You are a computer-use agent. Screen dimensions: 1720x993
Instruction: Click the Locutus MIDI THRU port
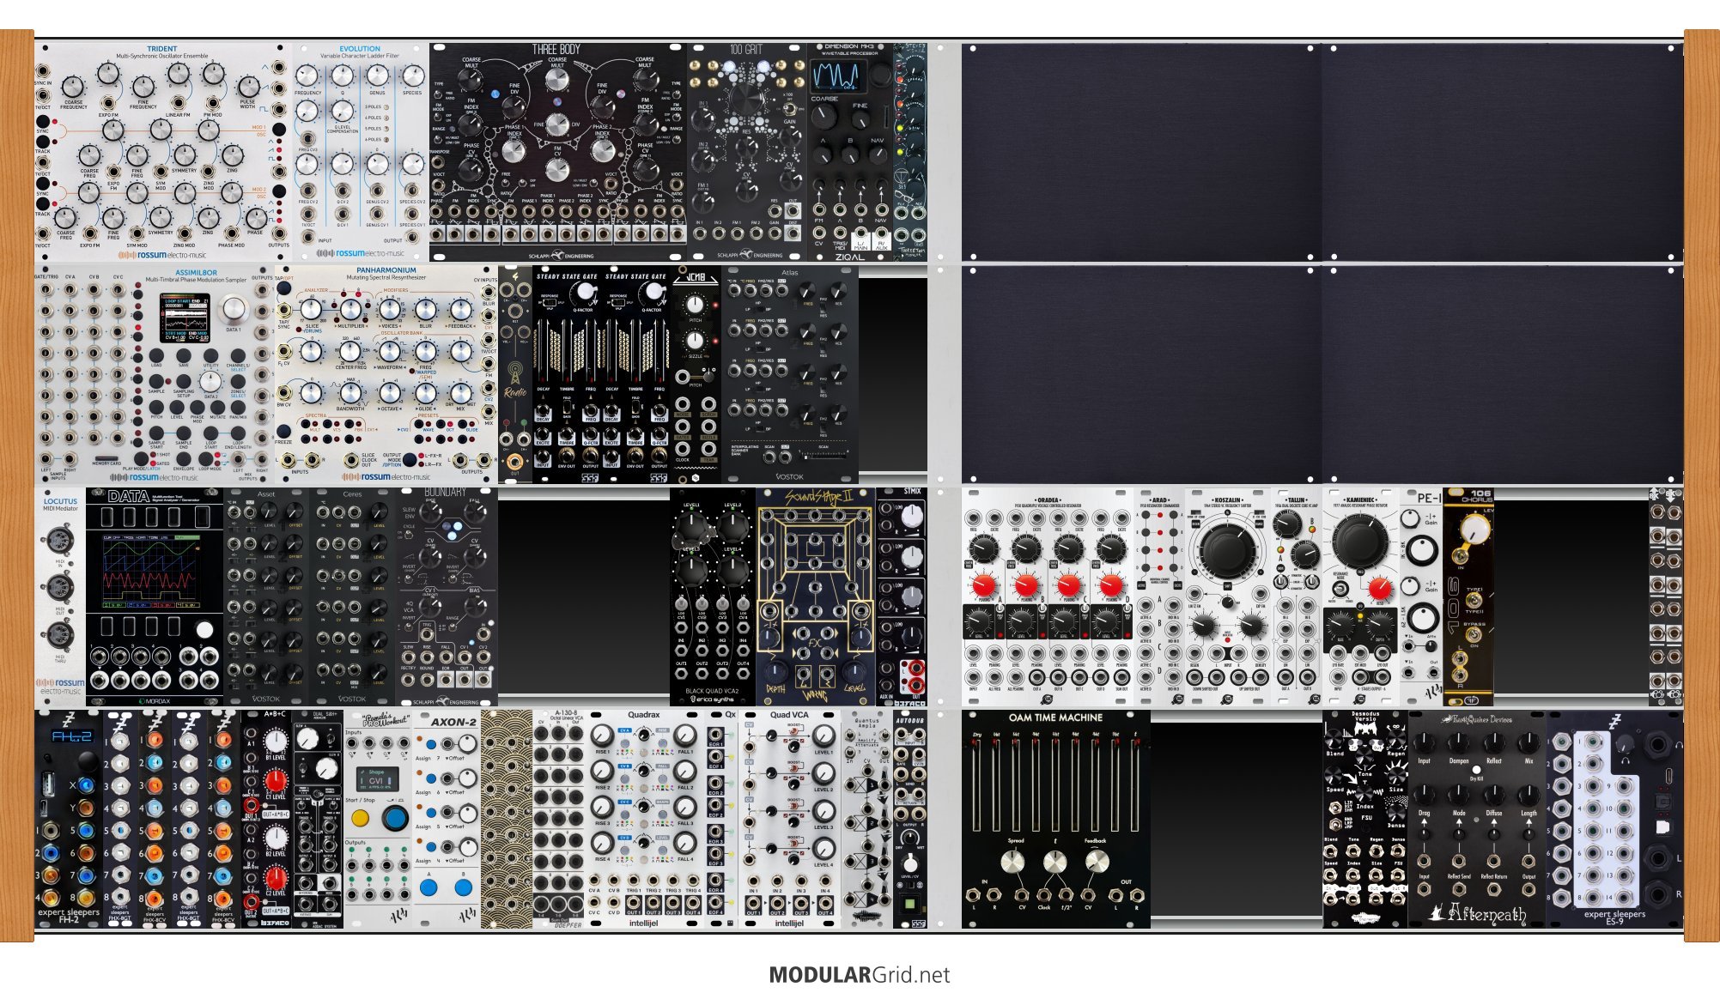(x=60, y=636)
